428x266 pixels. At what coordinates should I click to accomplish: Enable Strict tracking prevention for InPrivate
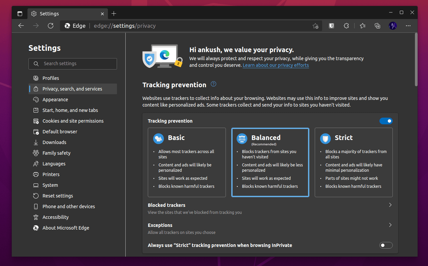(386, 245)
